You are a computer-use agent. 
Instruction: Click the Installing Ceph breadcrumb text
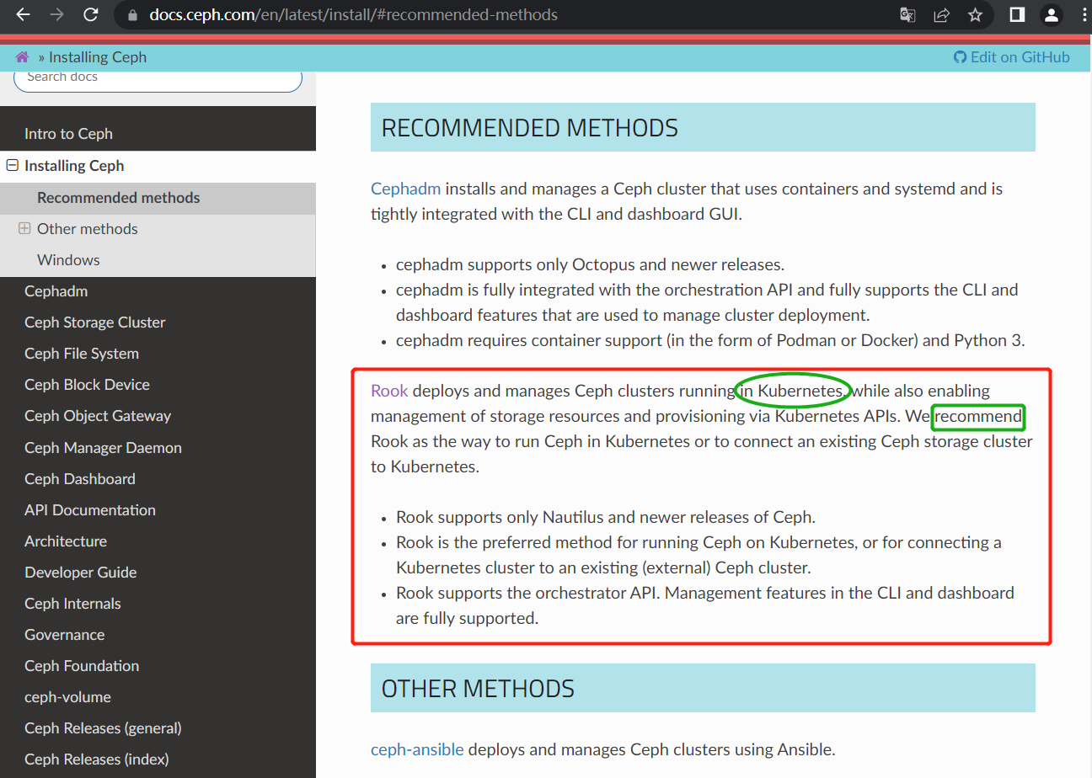click(98, 57)
